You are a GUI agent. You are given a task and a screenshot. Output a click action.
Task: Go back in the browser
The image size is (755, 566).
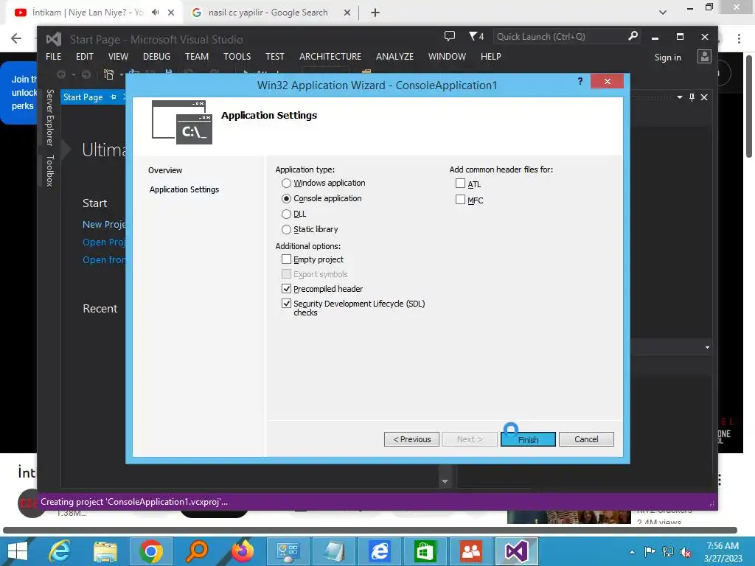click(x=16, y=38)
